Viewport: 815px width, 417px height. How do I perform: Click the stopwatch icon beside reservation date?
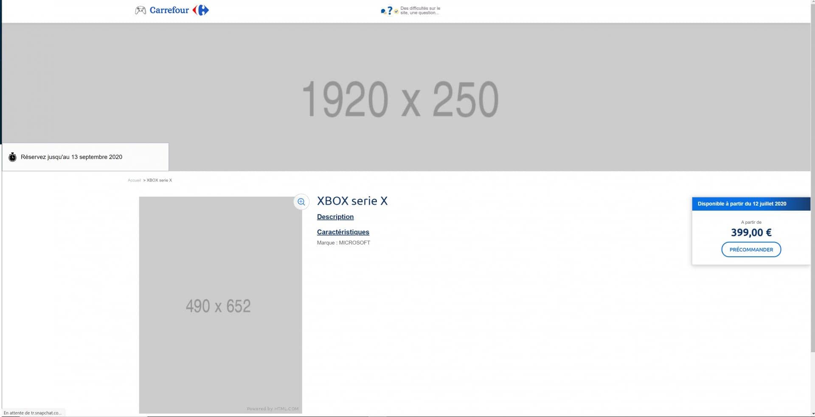point(13,157)
